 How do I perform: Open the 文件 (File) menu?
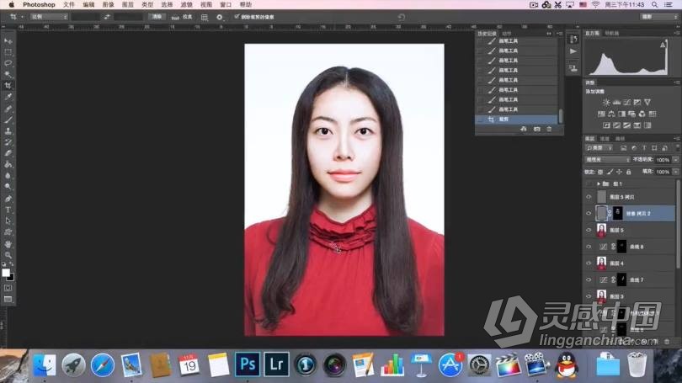click(x=69, y=4)
